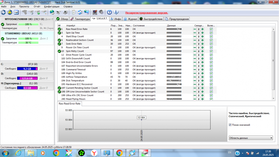The image size is (279, 157).
Task: Open the 'Справка' menu
Action: click(68, 7)
